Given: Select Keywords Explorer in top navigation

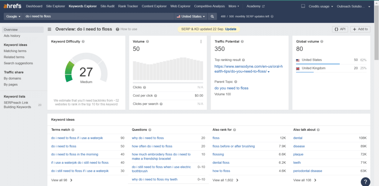Looking at the screenshot, I should click(83, 6).
